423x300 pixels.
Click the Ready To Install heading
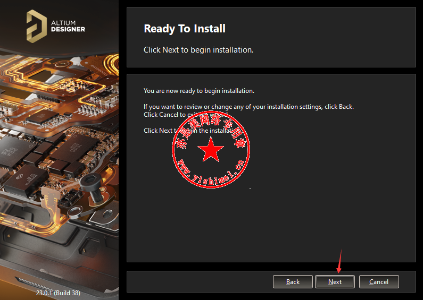point(185,29)
